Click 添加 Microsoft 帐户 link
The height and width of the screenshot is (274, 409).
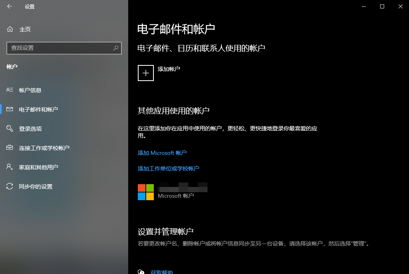pos(162,153)
